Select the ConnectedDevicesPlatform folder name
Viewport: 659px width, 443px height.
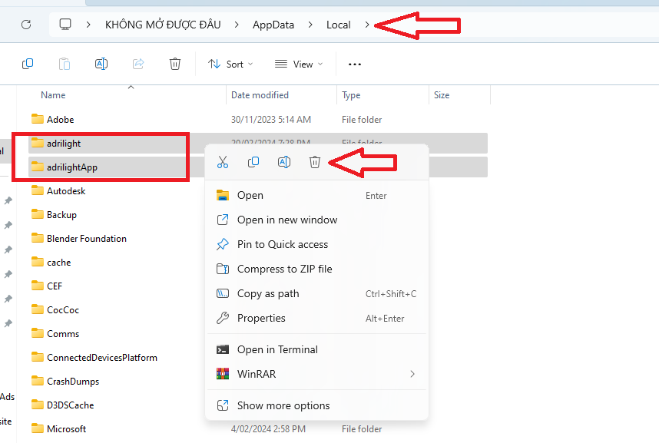pyautogui.click(x=102, y=358)
